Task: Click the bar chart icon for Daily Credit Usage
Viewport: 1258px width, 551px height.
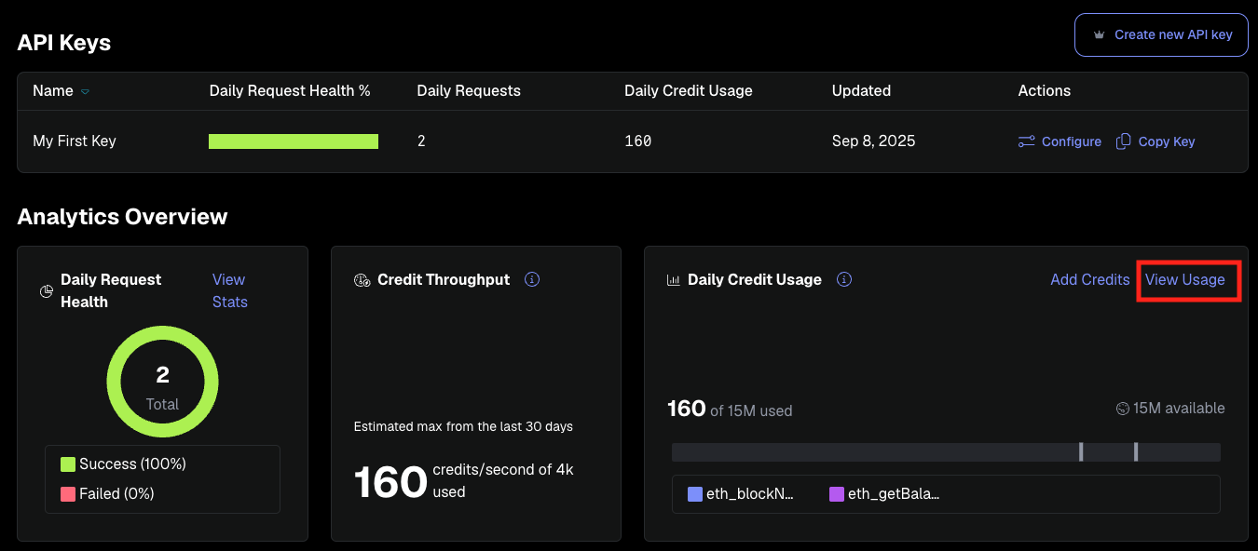Action: point(673,280)
